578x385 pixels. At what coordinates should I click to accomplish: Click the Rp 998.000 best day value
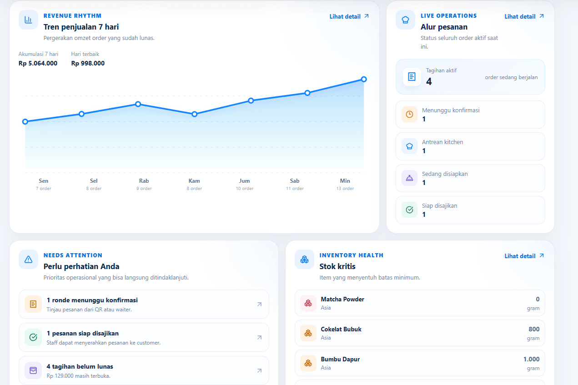point(88,63)
